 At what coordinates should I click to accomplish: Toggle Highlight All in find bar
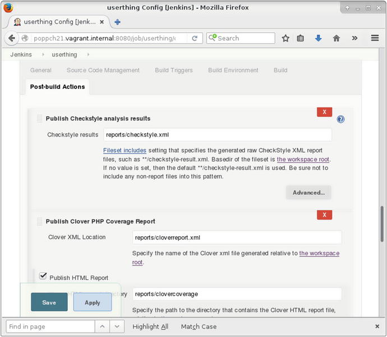pyautogui.click(x=150, y=327)
